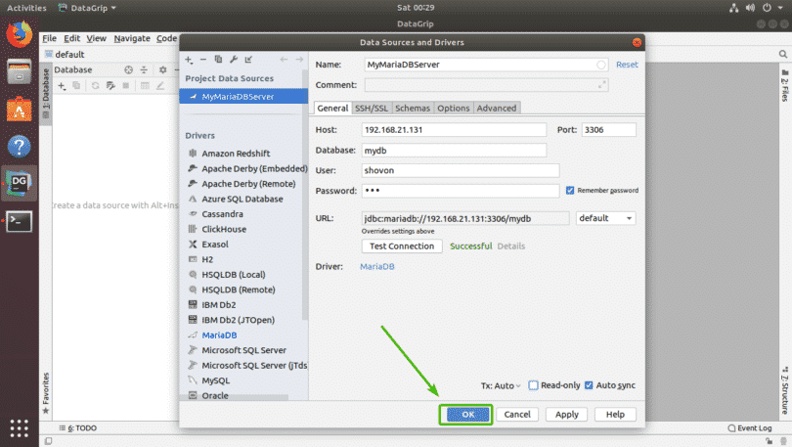The width and height of the screenshot is (792, 447).
Task: Click the Details link next to Successful
Action: coord(511,246)
